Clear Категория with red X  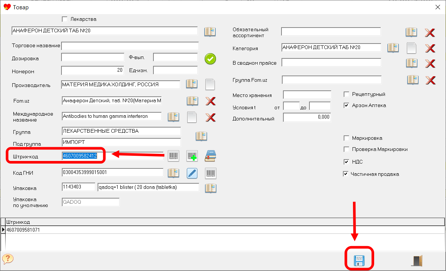(x=430, y=48)
